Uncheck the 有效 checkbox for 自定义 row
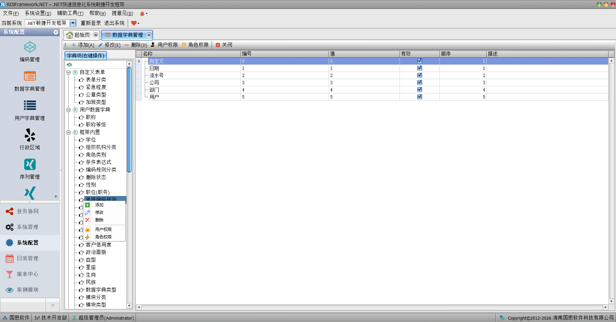Viewport: 616px width, 322px height. [419, 61]
